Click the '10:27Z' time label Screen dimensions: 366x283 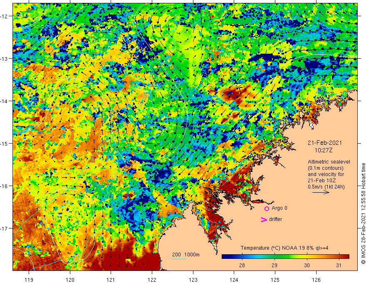coord(323,151)
